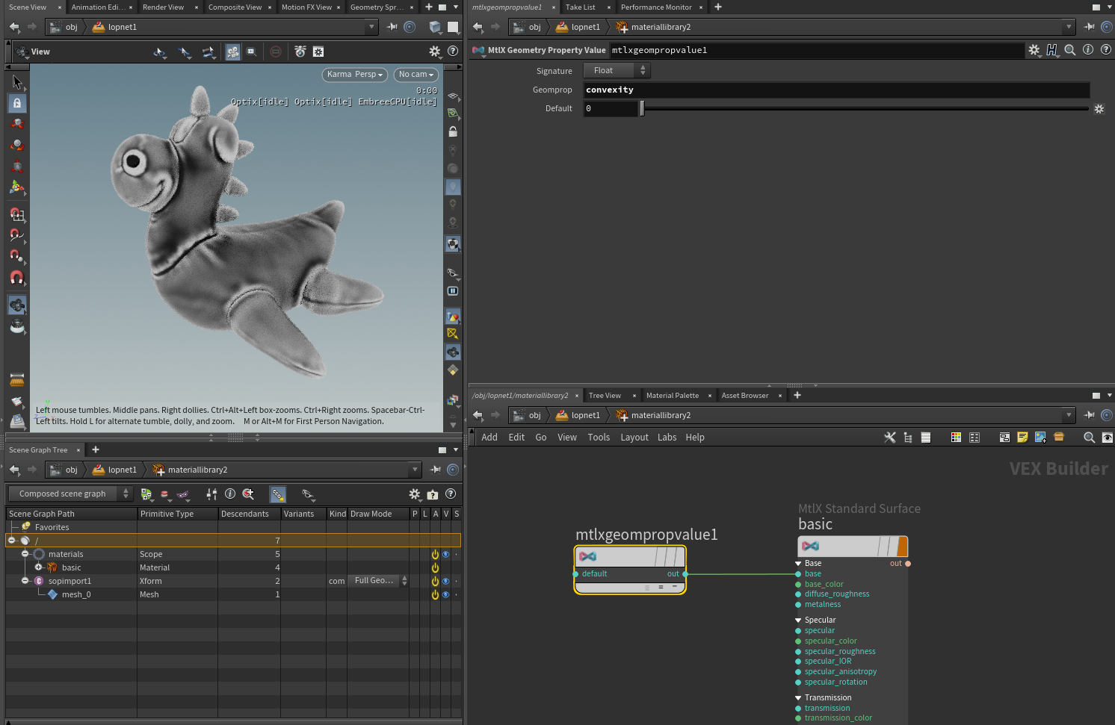Show node info in parameter pane
This screenshot has height=725, width=1115.
1088,50
